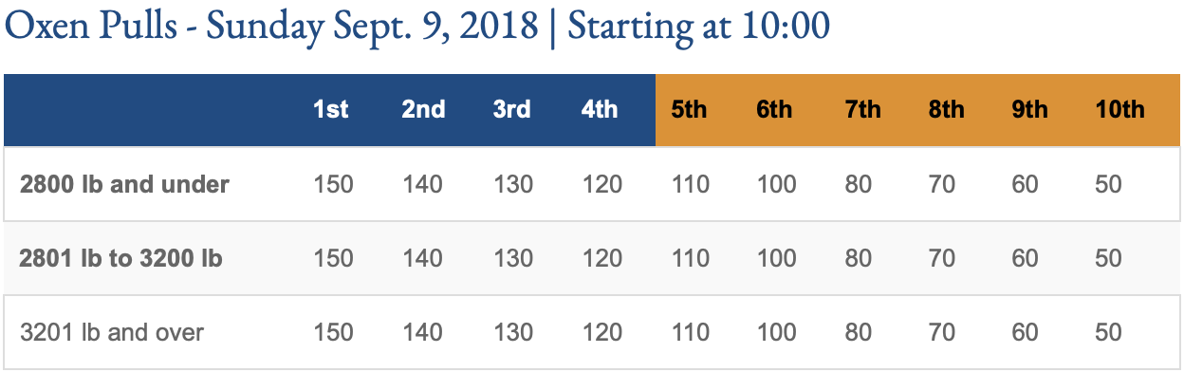This screenshot has height=372, width=1184.
Task: Click 140 in the 2801 lb row
Action: pos(422,258)
